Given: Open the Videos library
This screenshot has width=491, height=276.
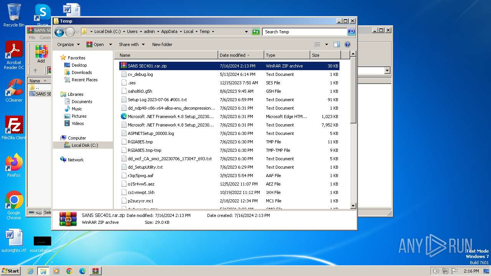Looking at the screenshot, I should click(77, 123).
